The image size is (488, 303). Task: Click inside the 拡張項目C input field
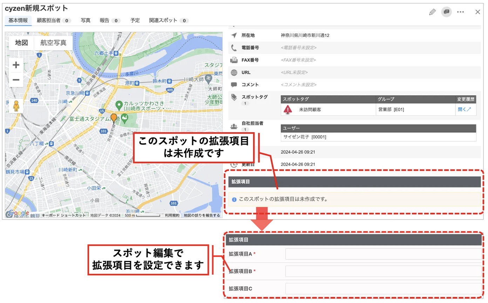coord(383,289)
